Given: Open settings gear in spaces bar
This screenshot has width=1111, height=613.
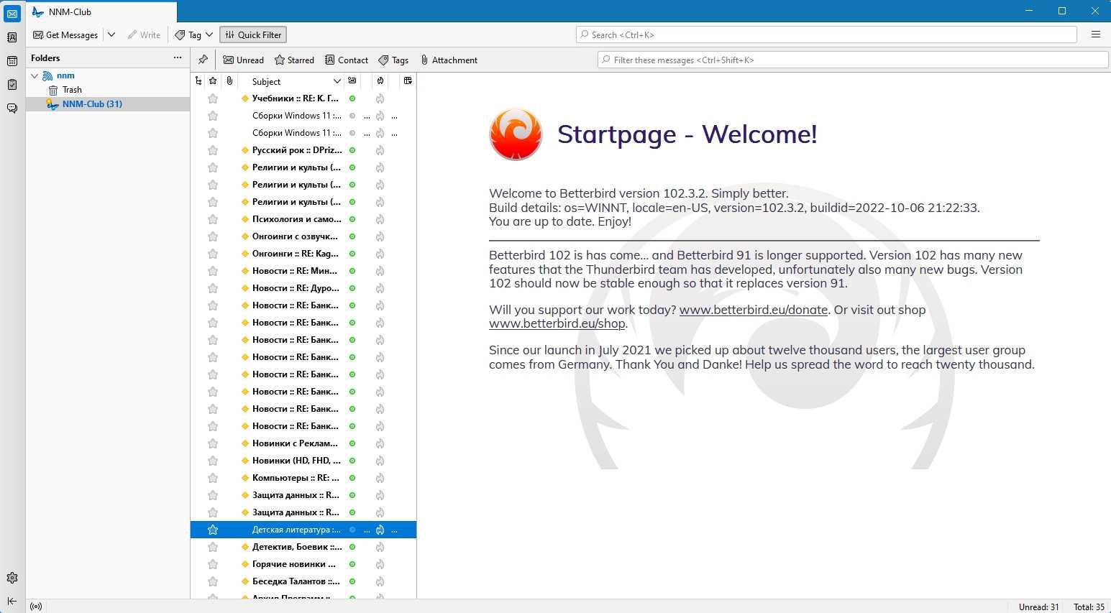Looking at the screenshot, I should 12,578.
